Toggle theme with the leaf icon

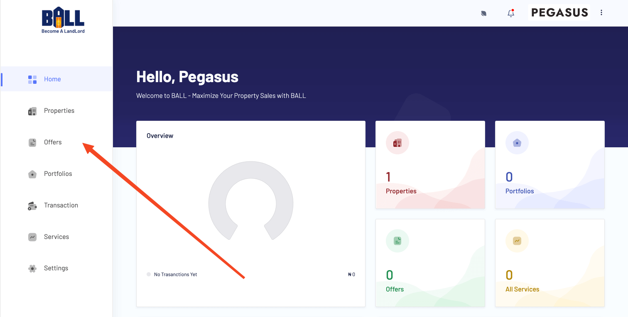[484, 13]
